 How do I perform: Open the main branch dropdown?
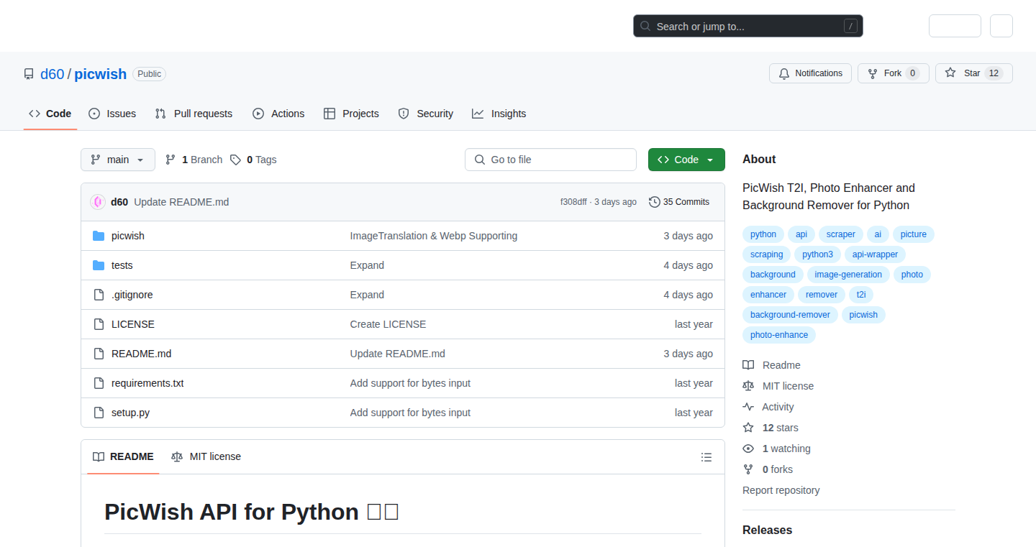(x=118, y=160)
